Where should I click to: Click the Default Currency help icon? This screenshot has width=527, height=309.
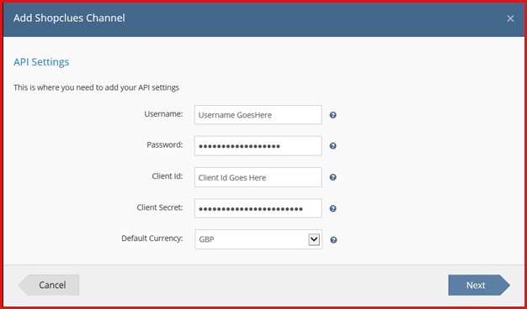(333, 240)
